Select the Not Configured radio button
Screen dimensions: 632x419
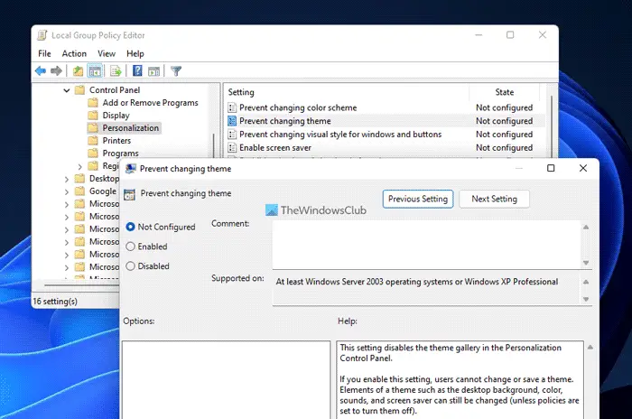coord(132,227)
